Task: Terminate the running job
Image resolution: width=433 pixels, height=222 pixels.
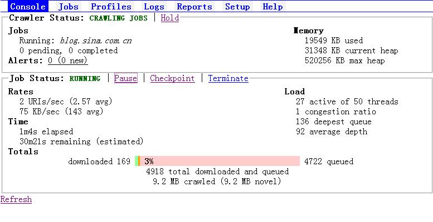Action: point(228,78)
